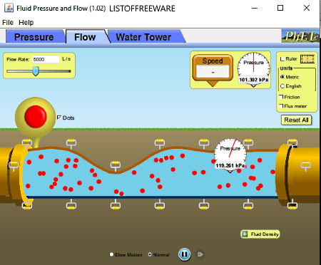The image size is (321, 265).
Task: Click the red dot dispenser button
Action: tap(36, 117)
